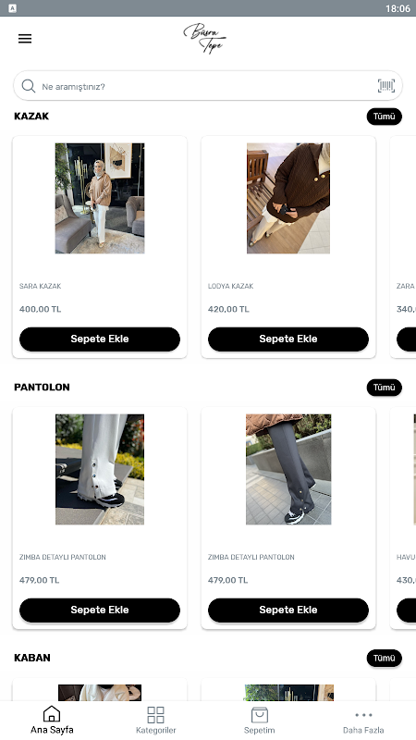The image size is (416, 740).
Task: Tap the barcode scanner icon
Action: pyautogui.click(x=385, y=86)
